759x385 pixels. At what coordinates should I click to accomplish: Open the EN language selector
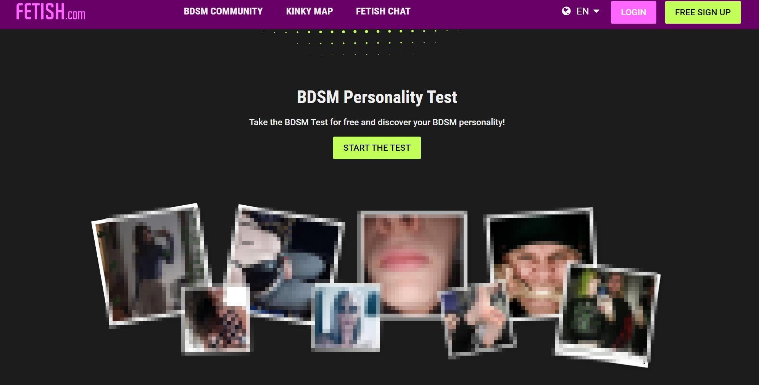[x=580, y=11]
